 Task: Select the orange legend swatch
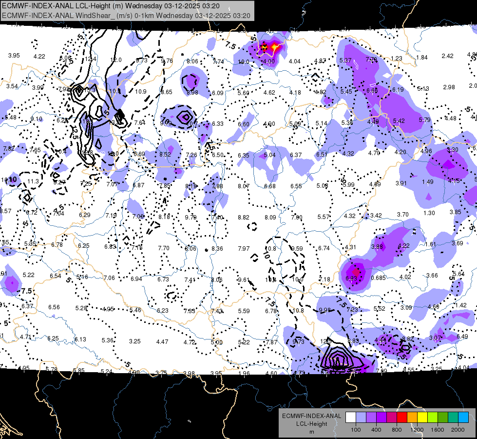412,417
